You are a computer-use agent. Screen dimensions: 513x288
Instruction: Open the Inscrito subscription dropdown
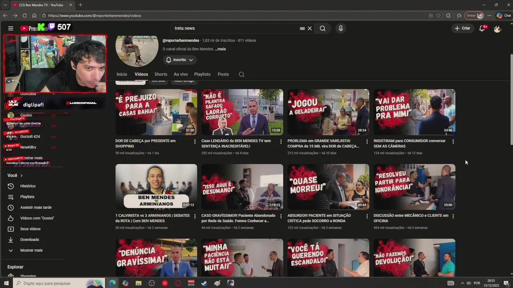click(180, 60)
